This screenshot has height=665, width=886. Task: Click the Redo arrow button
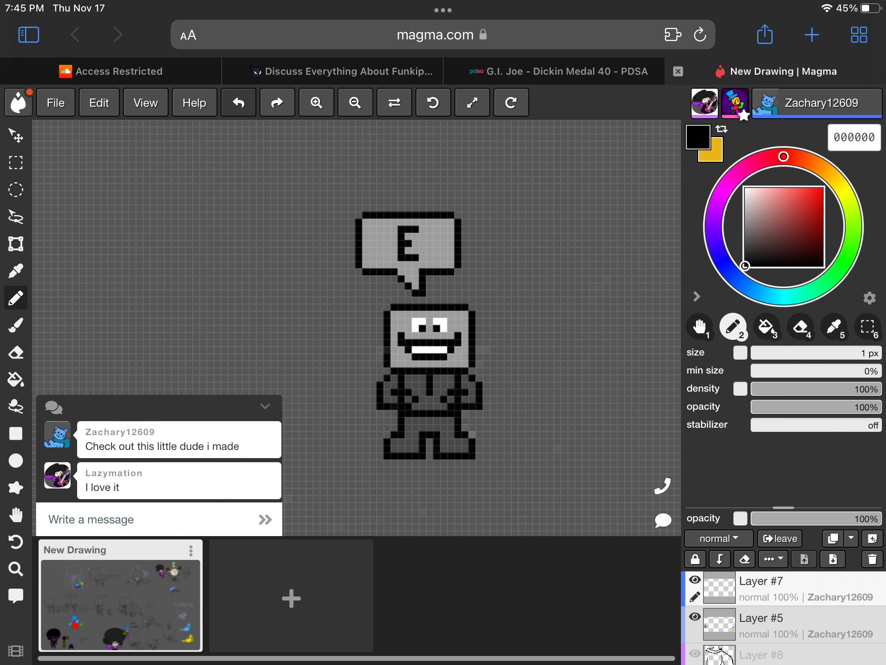(x=277, y=103)
